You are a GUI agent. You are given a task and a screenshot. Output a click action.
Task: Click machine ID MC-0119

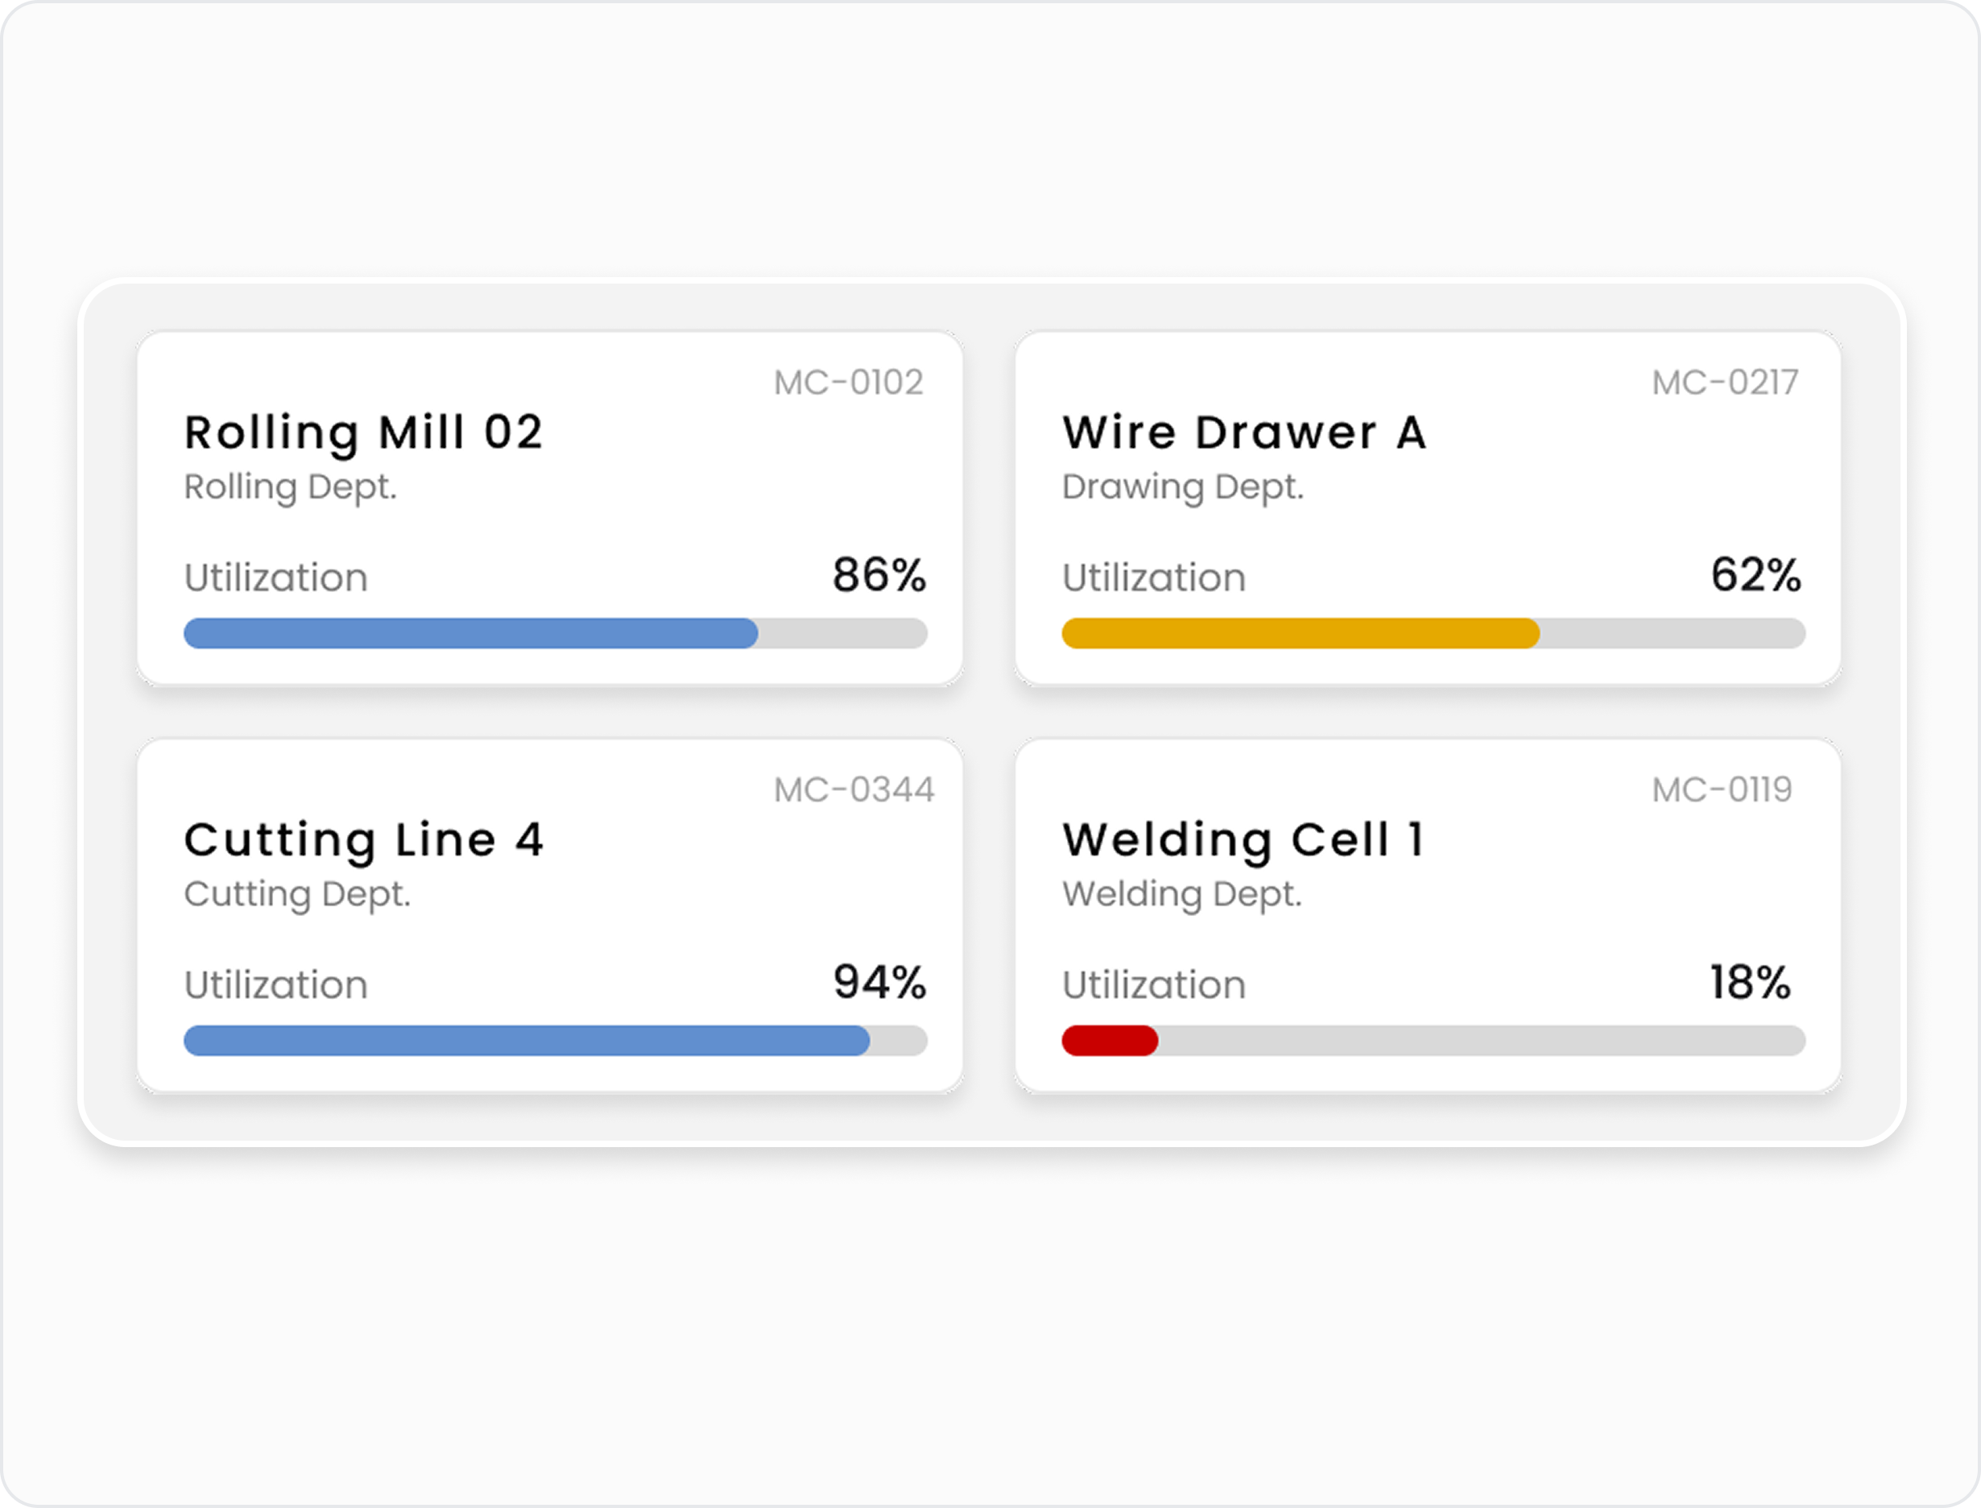click(x=1722, y=790)
